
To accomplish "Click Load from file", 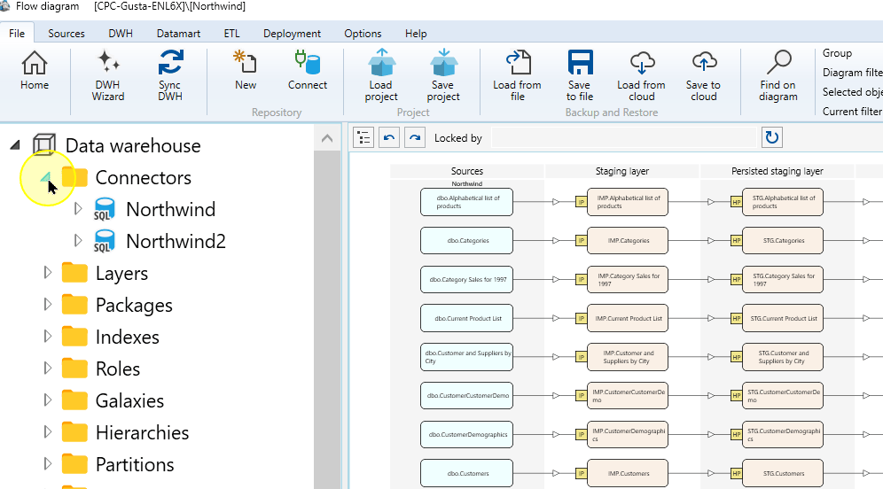I will tap(518, 75).
